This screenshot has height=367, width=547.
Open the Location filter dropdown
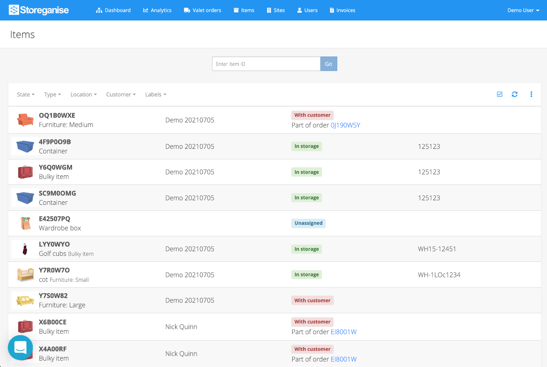tap(83, 95)
